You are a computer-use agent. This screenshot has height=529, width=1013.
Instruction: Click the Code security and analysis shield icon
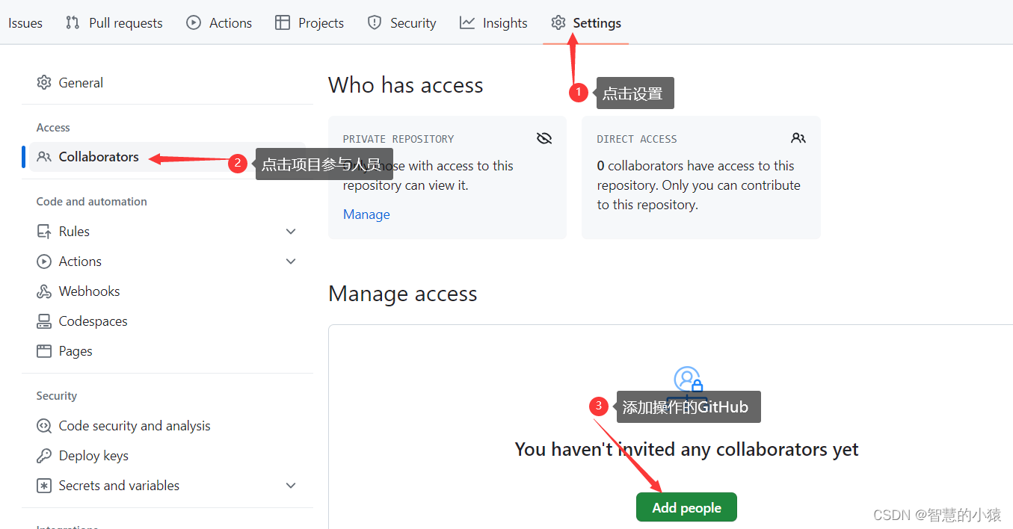pyautogui.click(x=43, y=425)
